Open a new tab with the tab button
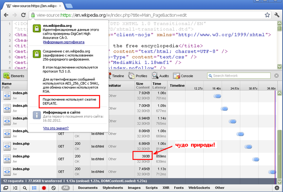The image size is (283, 192). pos(69,6)
